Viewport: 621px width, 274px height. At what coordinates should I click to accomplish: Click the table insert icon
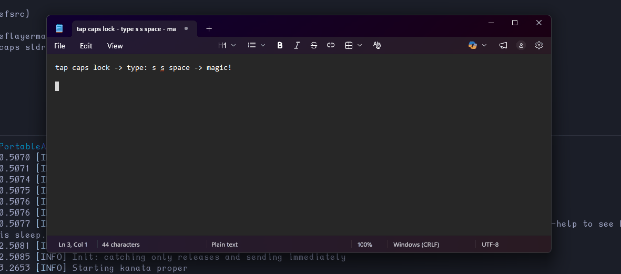point(349,46)
